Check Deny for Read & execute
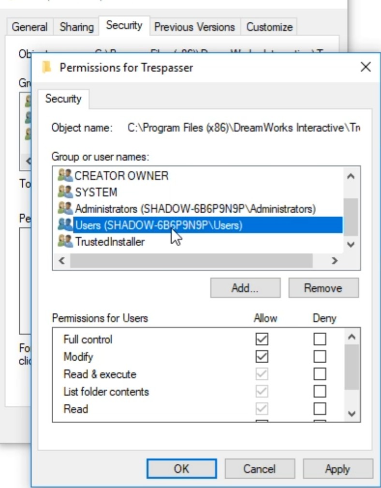The height and width of the screenshot is (488, 381). tap(320, 374)
